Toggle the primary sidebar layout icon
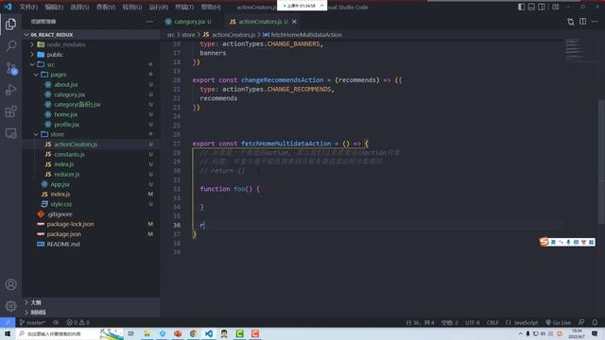Viewport: 605px width, 340px height. (521, 7)
